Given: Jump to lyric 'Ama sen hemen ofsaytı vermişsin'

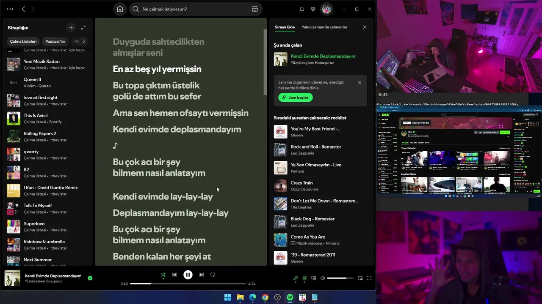Looking at the screenshot, I should point(180,113).
